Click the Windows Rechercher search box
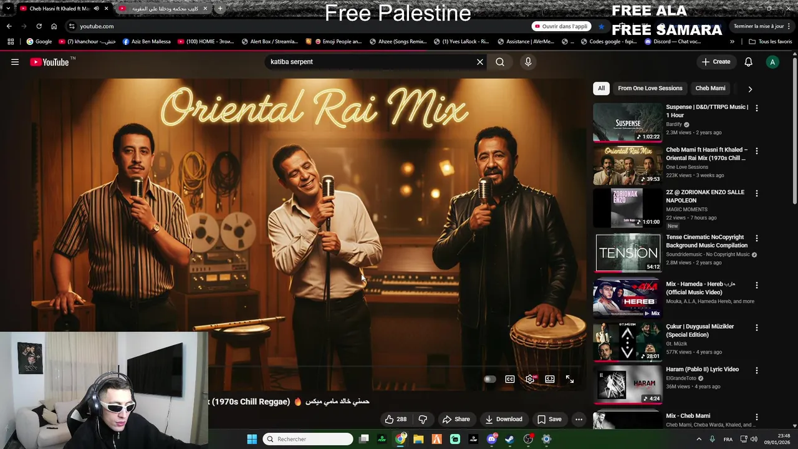798x449 pixels. [308, 439]
